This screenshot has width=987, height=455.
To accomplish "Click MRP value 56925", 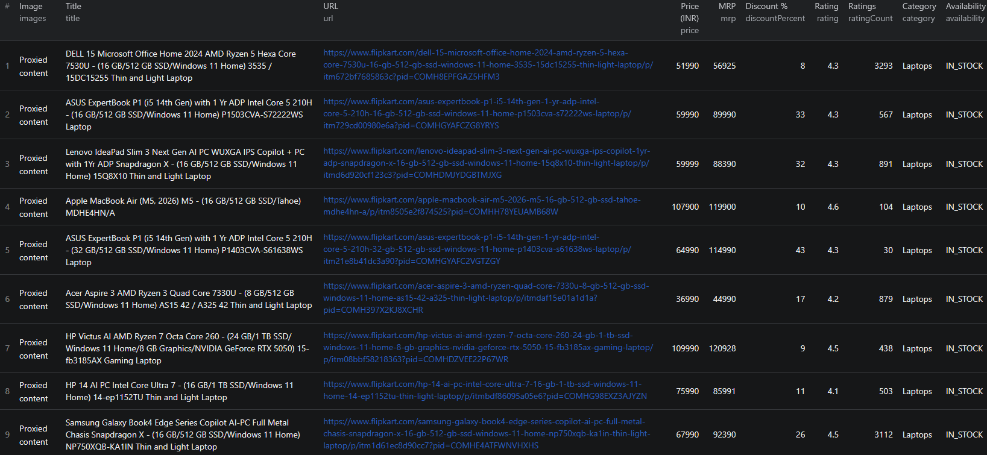I will pos(724,66).
